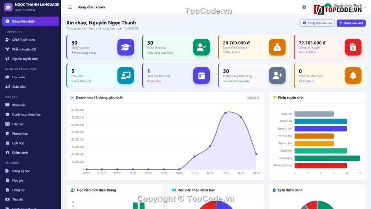Open Nguồn tuyển sinh menu entry
This screenshot has height=209, width=371.
pos(30,59)
